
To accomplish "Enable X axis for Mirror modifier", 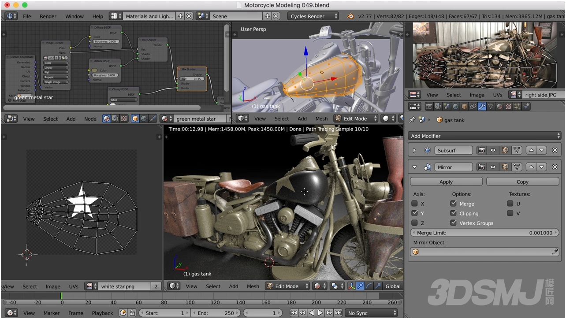I will 414,204.
